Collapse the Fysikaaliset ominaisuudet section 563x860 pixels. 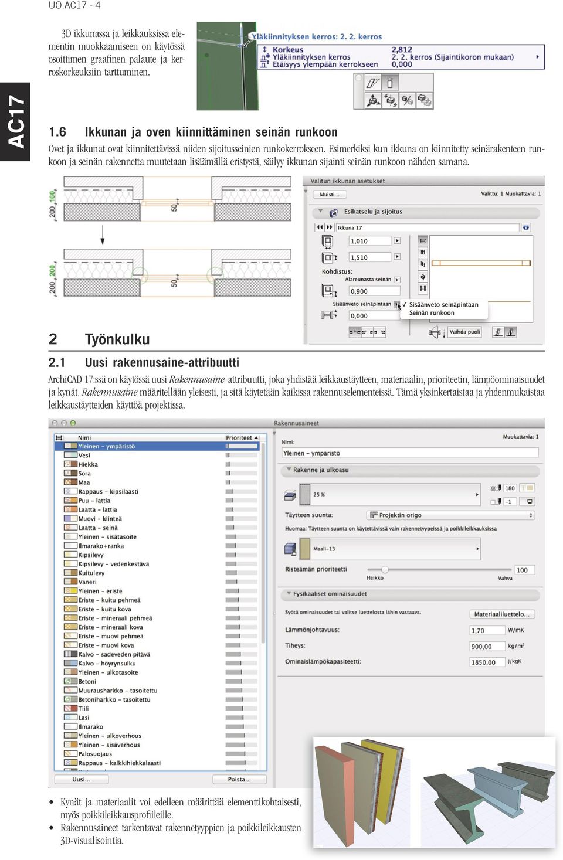(288, 594)
